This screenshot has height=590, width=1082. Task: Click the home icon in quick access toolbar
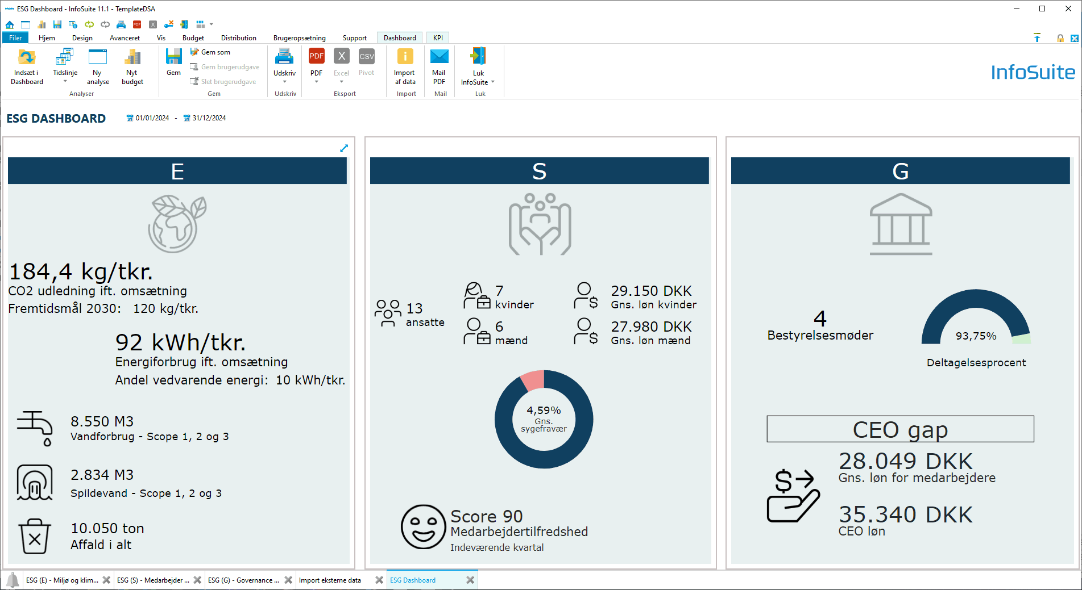(x=10, y=24)
